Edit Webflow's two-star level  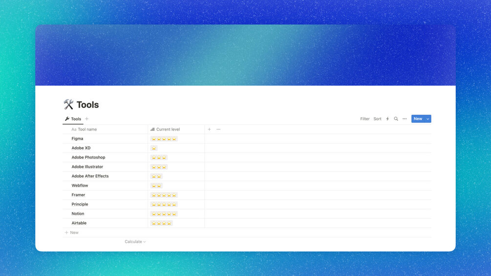(x=156, y=186)
